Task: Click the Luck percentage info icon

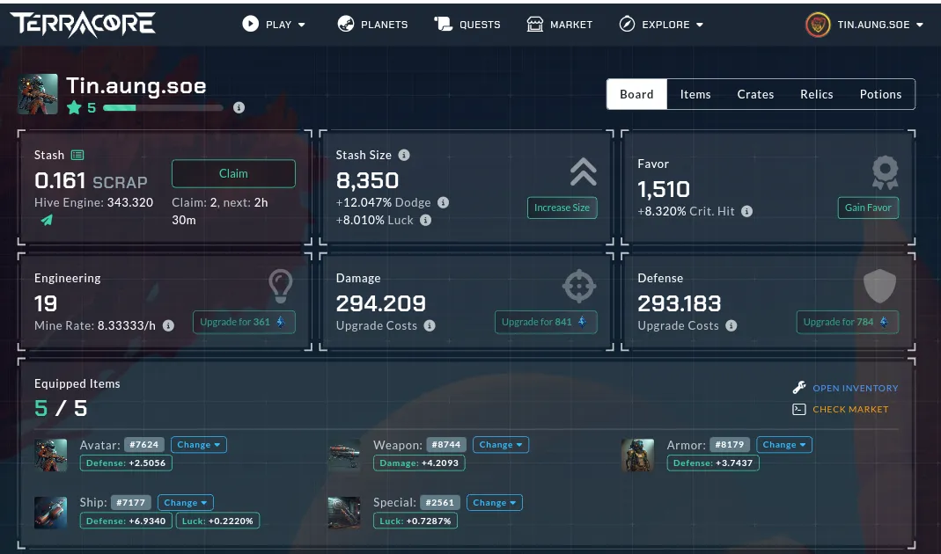Action: point(425,220)
